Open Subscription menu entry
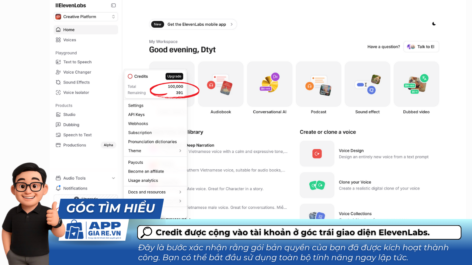 [155, 132]
